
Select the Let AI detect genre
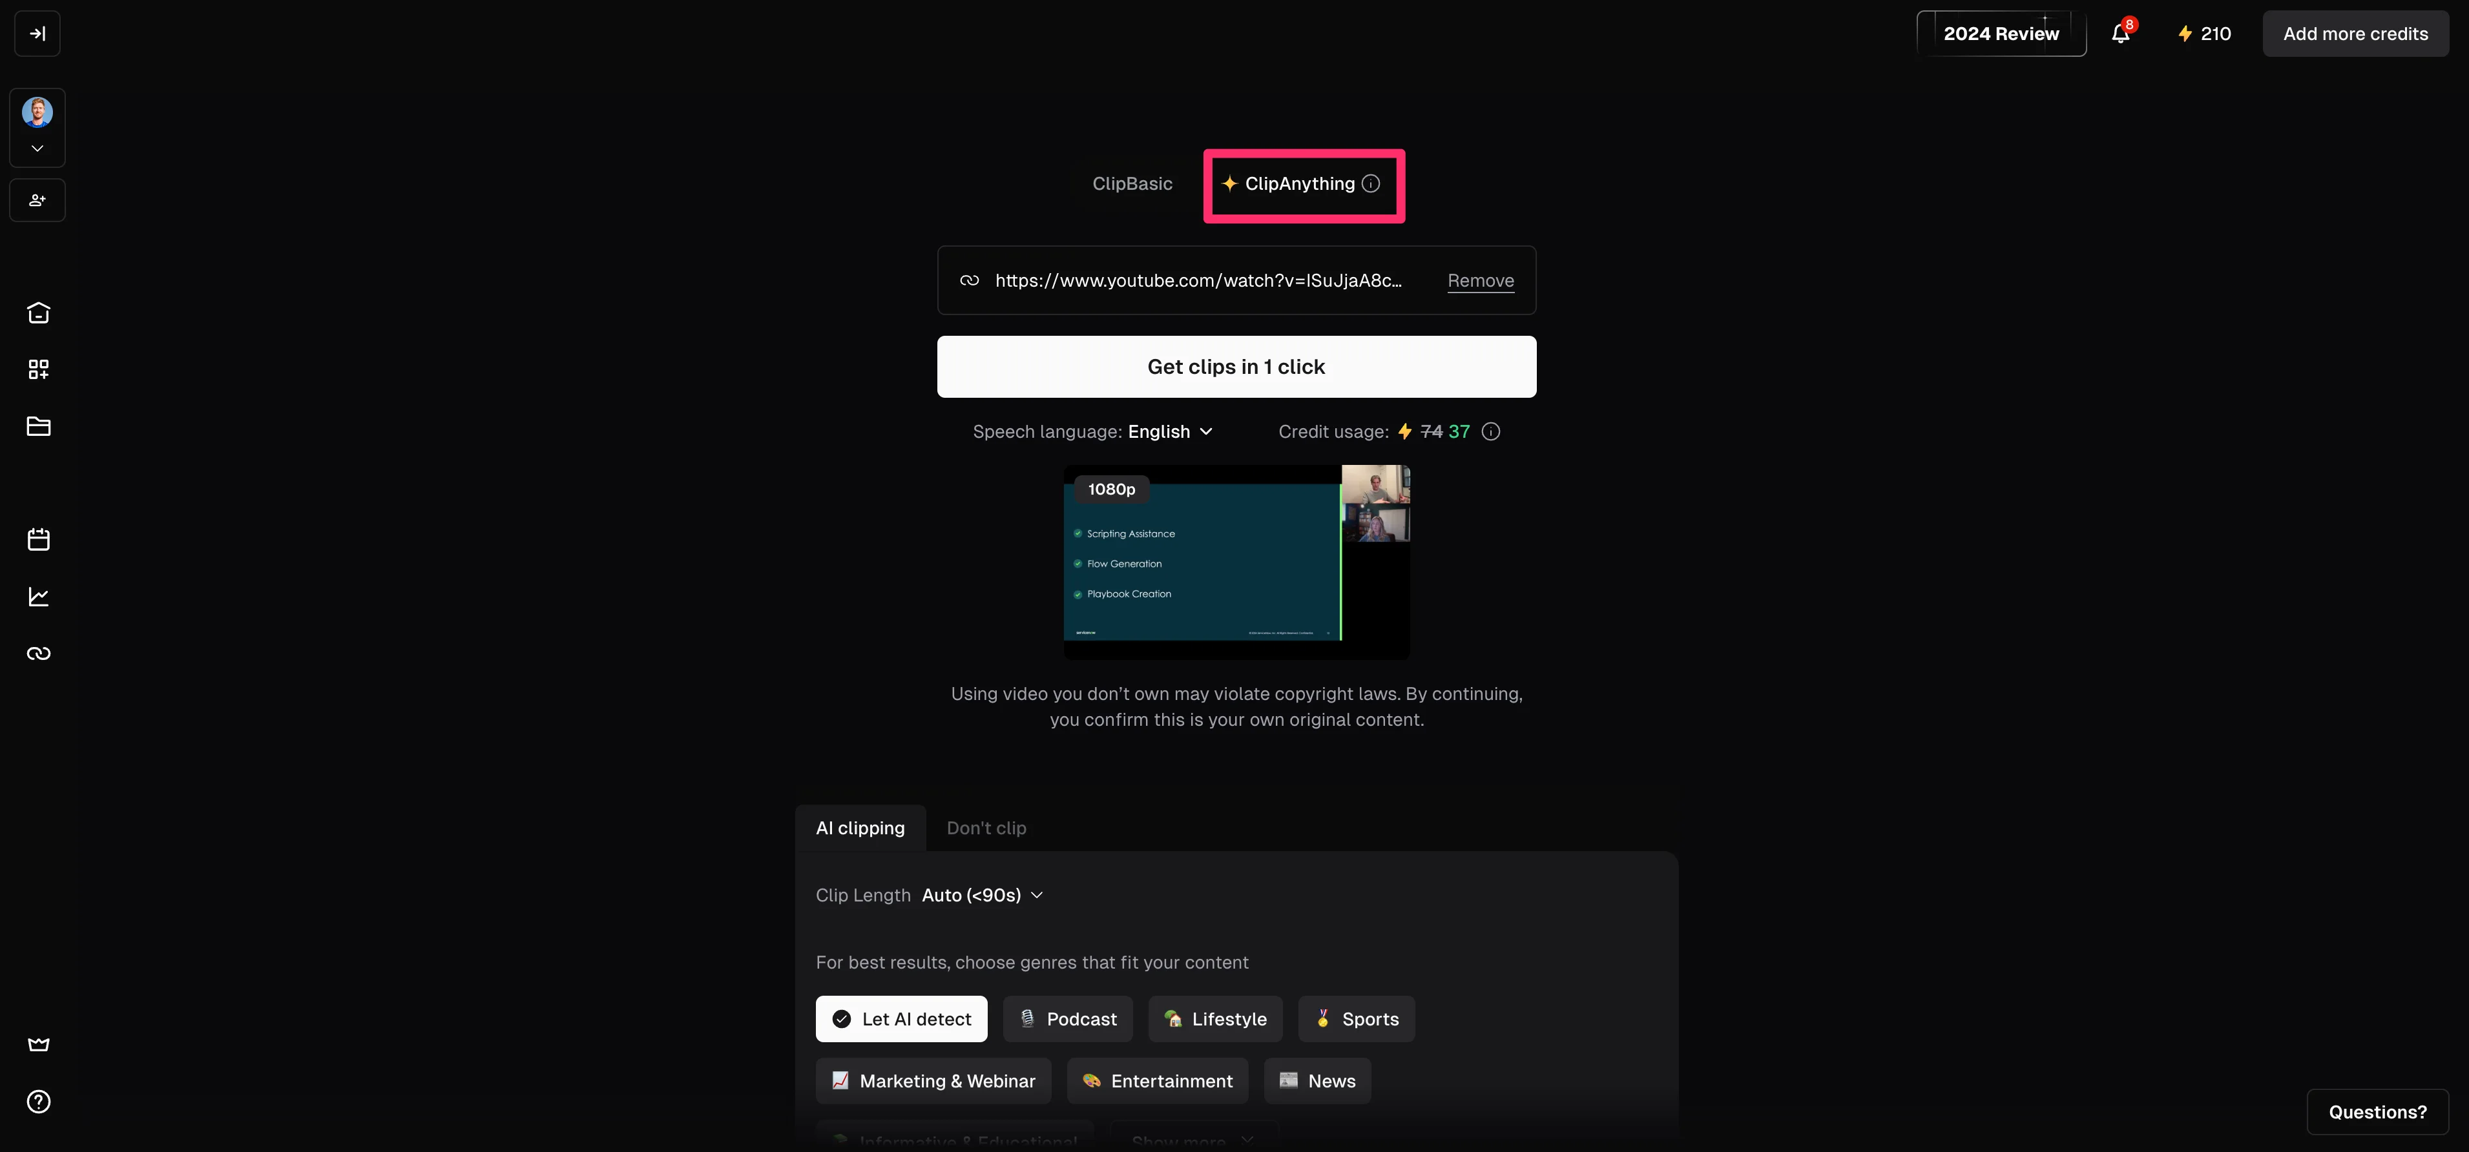click(x=901, y=1019)
